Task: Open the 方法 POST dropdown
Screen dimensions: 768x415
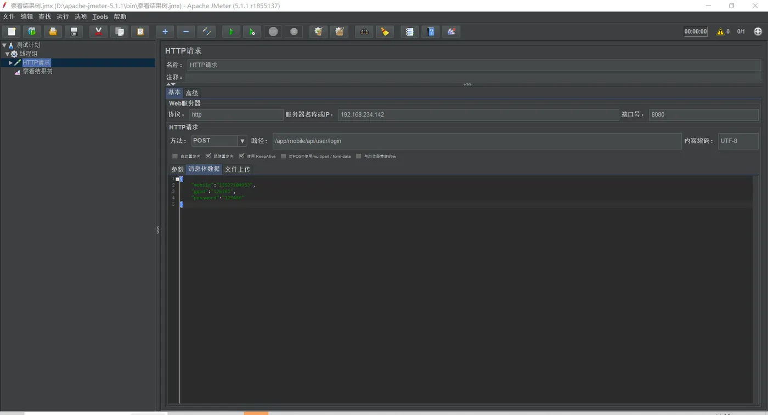Action: point(242,141)
